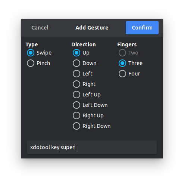The width and height of the screenshot is (184, 182).
Task: Click the Type column heading
Action: pos(32,44)
